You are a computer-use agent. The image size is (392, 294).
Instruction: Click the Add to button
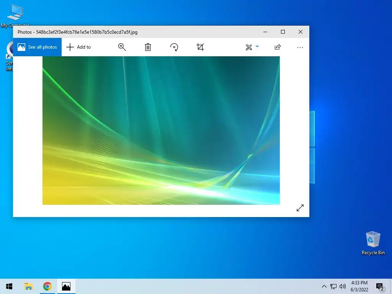78,47
